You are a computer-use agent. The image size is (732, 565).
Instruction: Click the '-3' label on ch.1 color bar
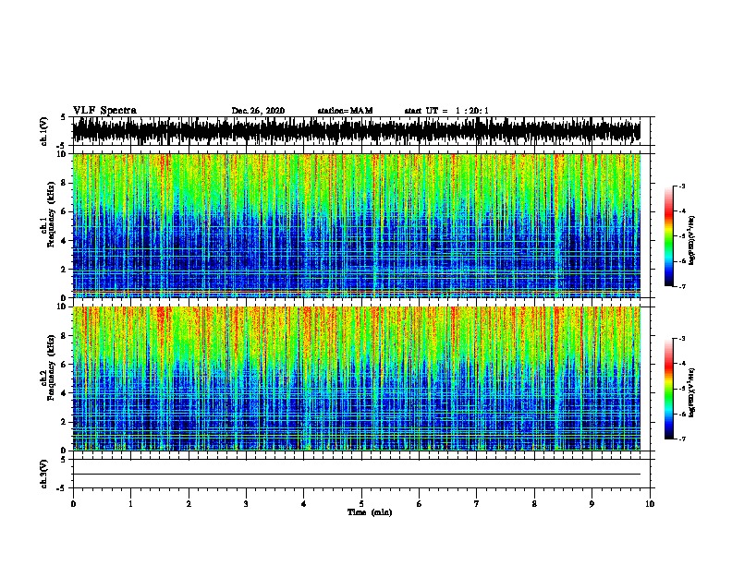pyautogui.click(x=681, y=186)
